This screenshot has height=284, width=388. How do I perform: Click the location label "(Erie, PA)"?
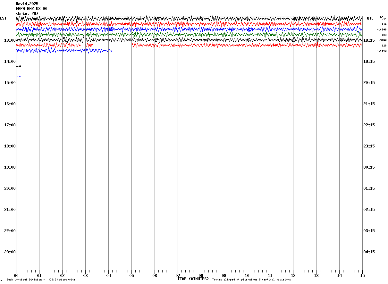tap(27, 13)
